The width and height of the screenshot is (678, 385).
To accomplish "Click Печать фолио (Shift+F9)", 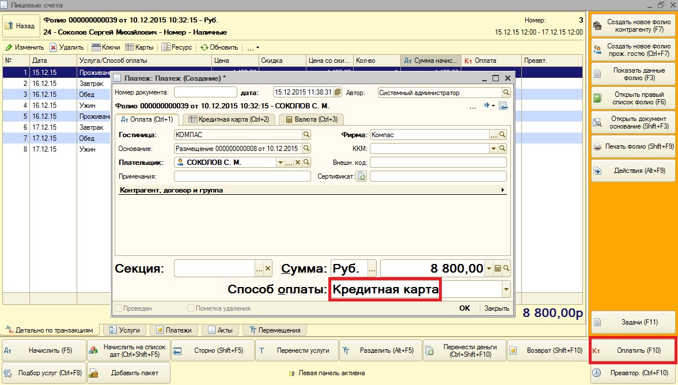I will click(633, 146).
